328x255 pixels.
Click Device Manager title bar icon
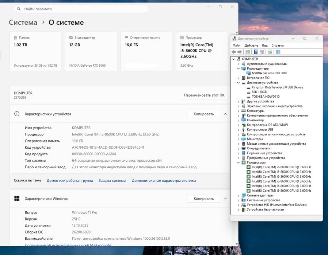[234, 39]
